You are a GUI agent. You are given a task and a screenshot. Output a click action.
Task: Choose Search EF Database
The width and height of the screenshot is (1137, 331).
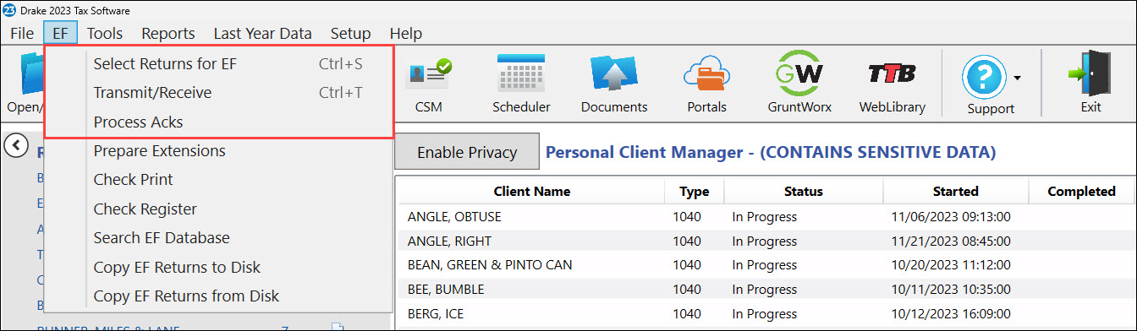pyautogui.click(x=219, y=238)
